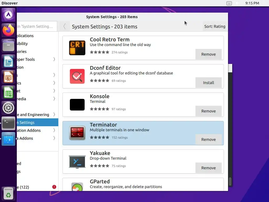
Task: Open the Update (122) sidebar entry
Action: pos(37,187)
